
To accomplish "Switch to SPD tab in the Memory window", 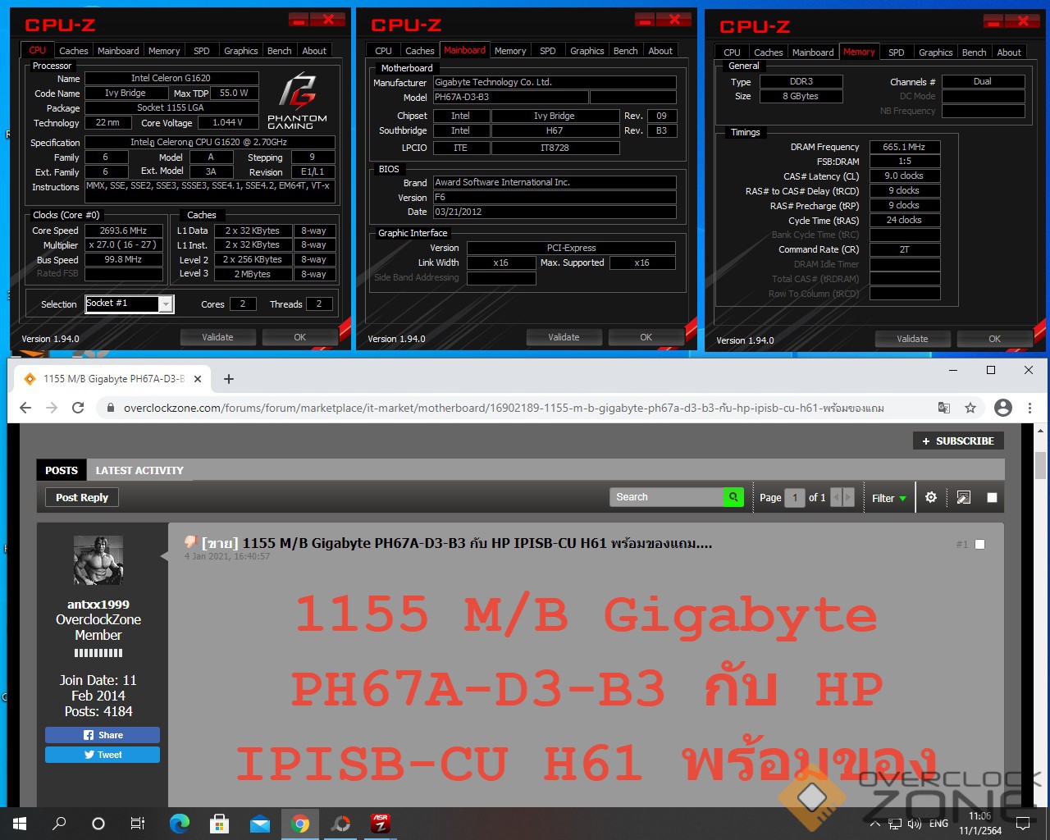I will point(897,52).
